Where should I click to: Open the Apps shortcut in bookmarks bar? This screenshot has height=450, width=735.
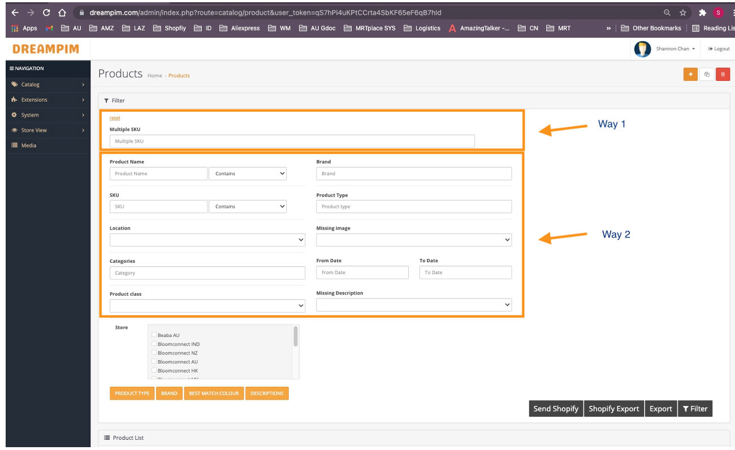(x=24, y=28)
